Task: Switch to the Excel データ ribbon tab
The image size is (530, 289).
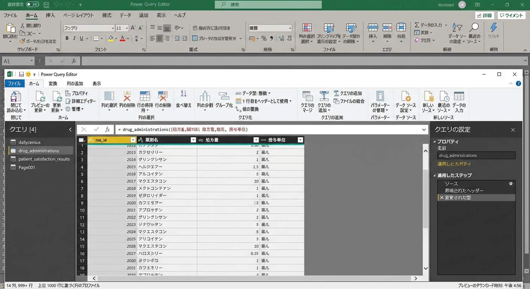Action: pyautogui.click(x=125, y=15)
